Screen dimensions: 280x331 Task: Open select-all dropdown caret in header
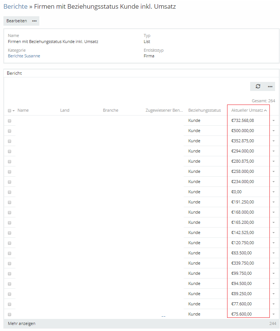14,111
